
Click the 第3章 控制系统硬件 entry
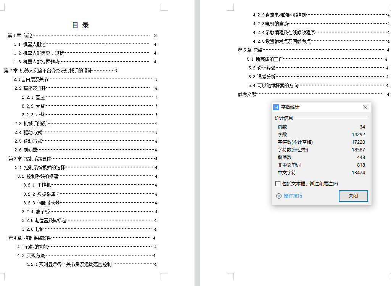[x=83, y=159]
